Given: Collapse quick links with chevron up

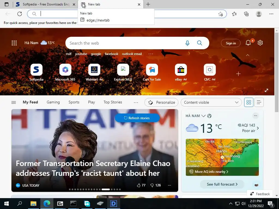Looking at the screenshot, I should tap(247, 55).
